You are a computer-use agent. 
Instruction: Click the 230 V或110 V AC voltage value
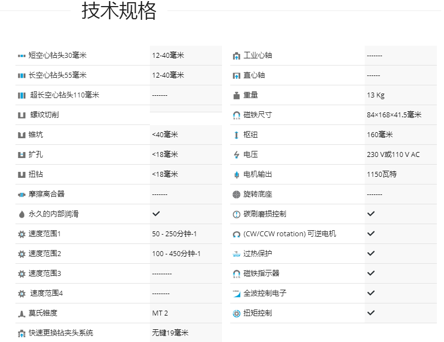[393, 155]
